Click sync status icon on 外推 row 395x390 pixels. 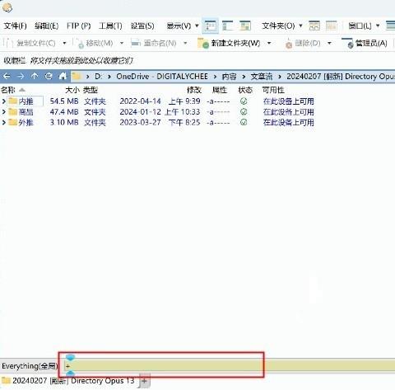(244, 122)
